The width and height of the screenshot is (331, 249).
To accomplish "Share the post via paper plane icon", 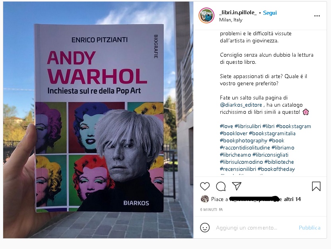I will pyautogui.click(x=237, y=186).
